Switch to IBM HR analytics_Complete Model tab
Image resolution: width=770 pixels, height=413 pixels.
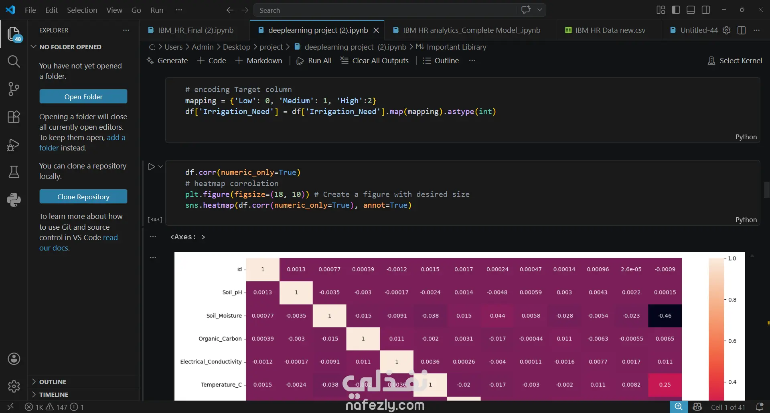(471, 30)
